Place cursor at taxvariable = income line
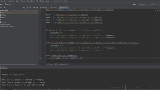The height and width of the screenshot is (90, 160). coord(65,58)
